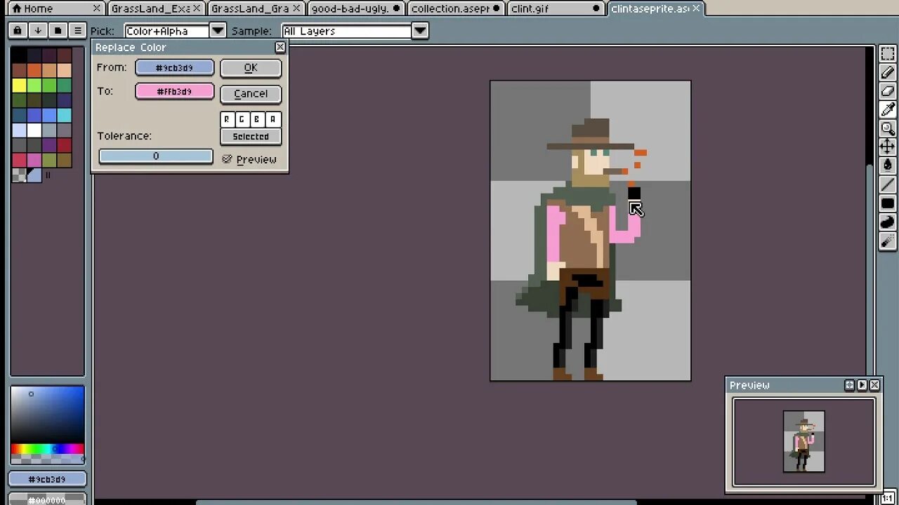The height and width of the screenshot is (505, 899).
Task: Toggle the Selected cels button
Action: coord(251,136)
